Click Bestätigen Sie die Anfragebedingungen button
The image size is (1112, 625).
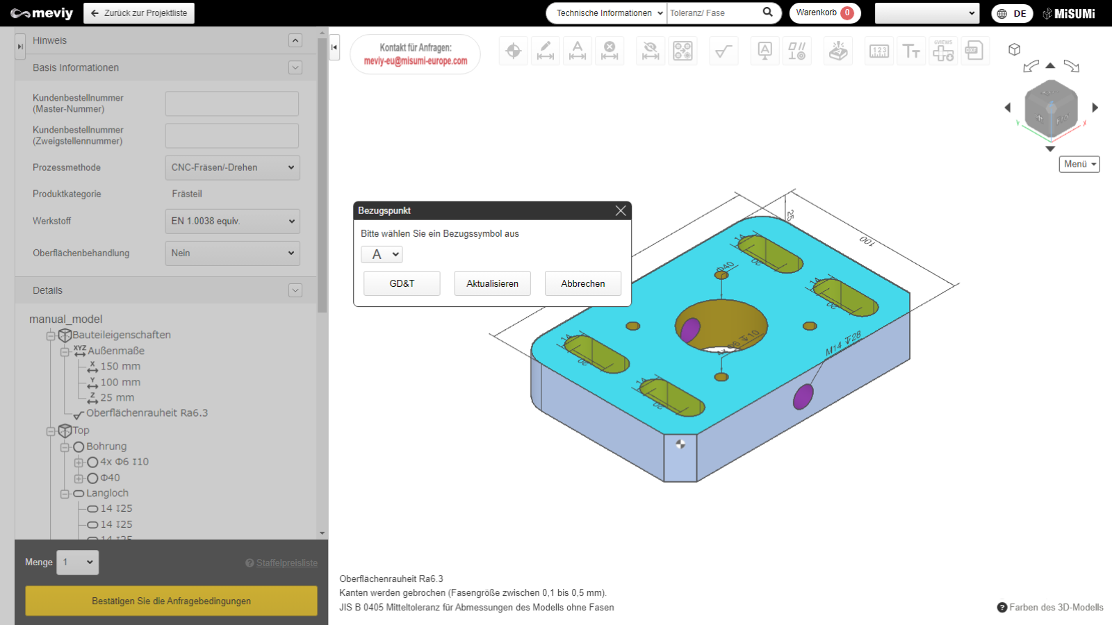(x=171, y=601)
